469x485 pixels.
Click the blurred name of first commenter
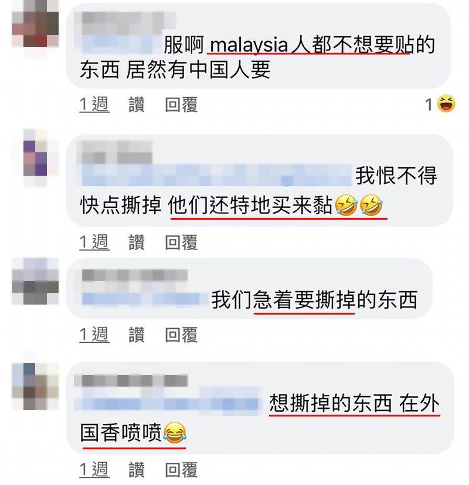[124, 23]
